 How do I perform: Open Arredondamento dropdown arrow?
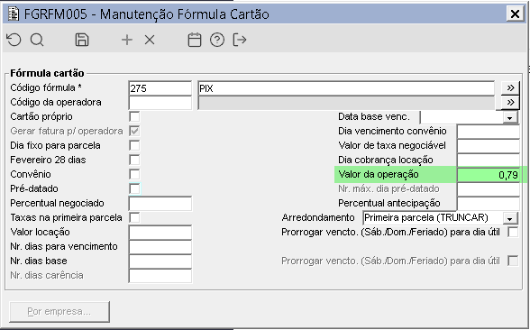tap(510, 218)
